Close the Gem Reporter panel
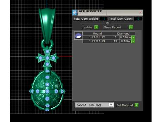The image size is (162, 122). coord(140,12)
